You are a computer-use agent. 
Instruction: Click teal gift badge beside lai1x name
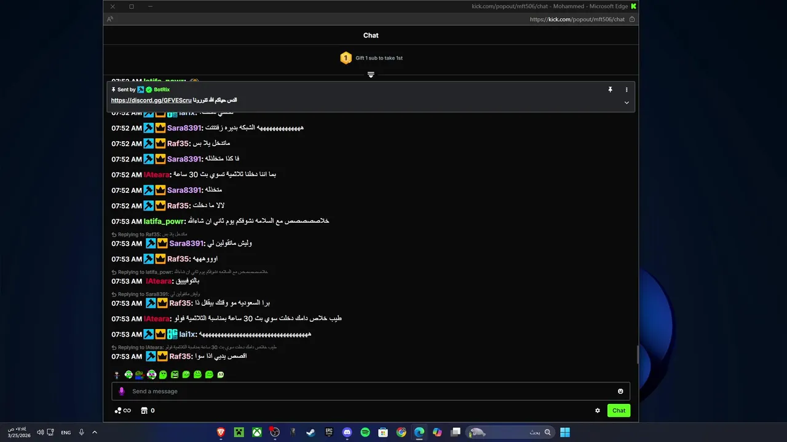tap(172, 335)
